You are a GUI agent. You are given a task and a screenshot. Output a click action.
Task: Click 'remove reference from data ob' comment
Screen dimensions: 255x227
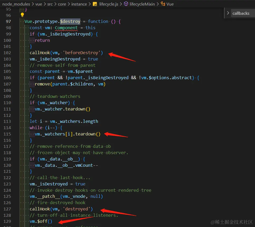(70, 147)
